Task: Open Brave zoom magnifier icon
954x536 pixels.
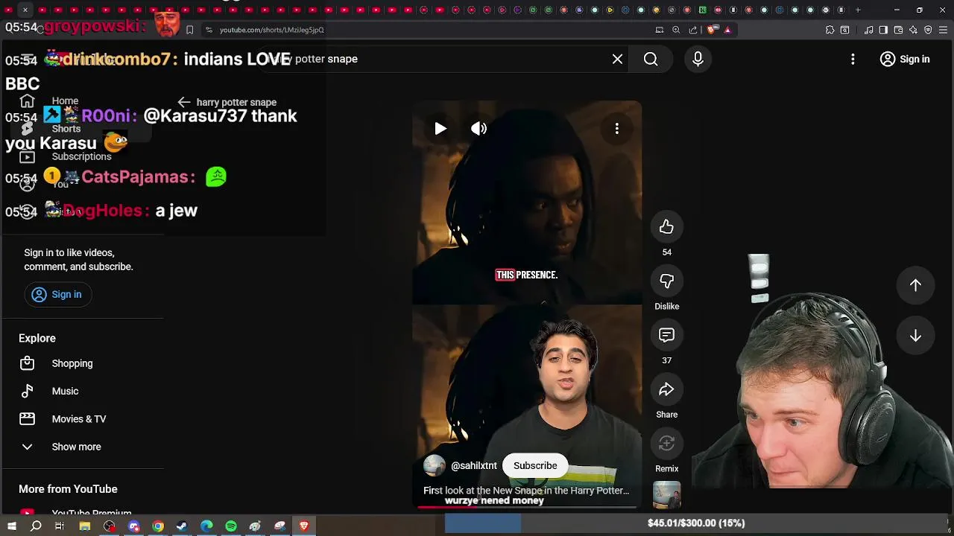Action: (x=676, y=30)
